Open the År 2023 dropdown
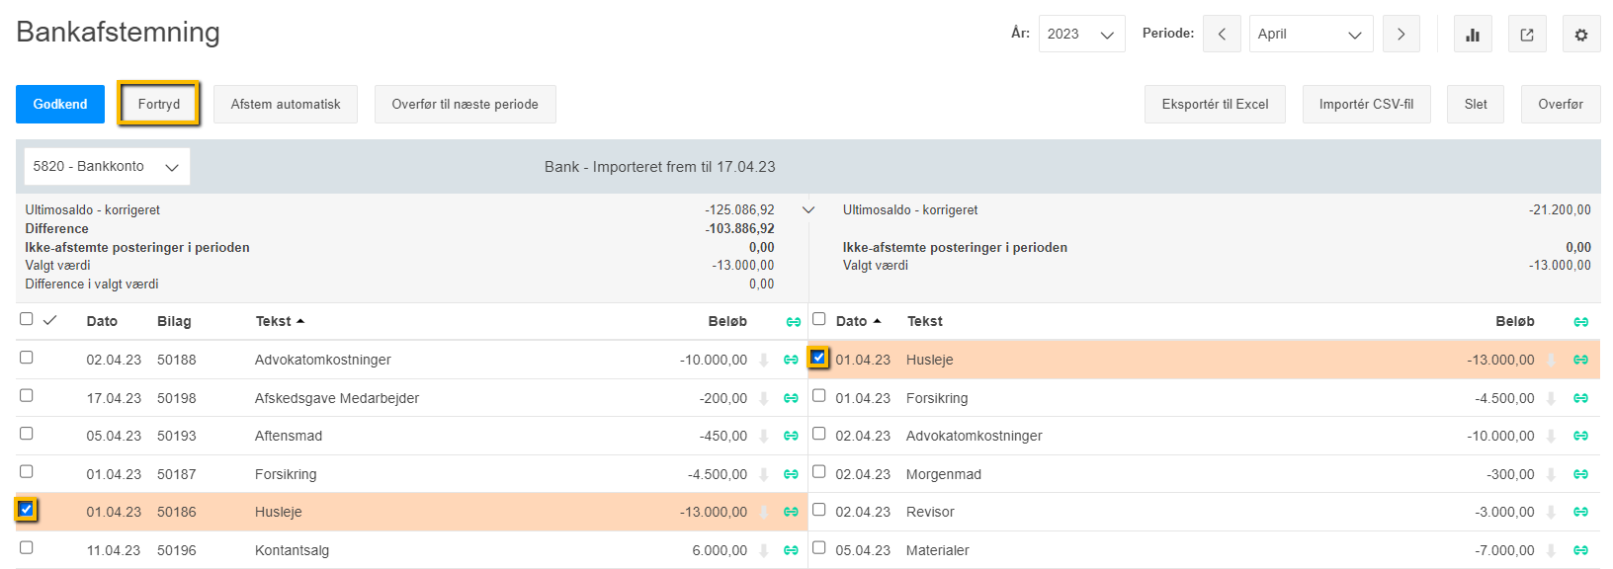The width and height of the screenshot is (1613, 569). [1081, 34]
